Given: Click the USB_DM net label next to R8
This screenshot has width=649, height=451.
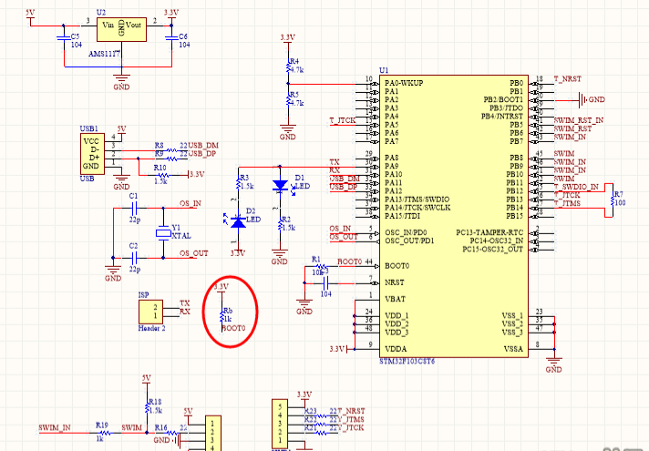Looking at the screenshot, I should [203, 145].
